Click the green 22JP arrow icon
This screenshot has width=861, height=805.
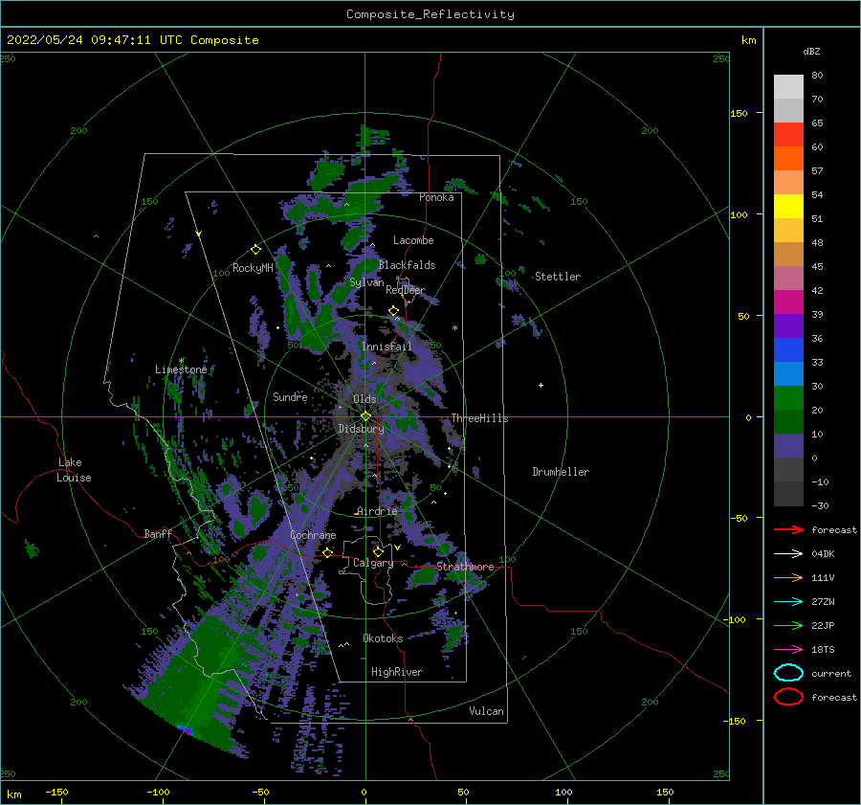[788, 625]
